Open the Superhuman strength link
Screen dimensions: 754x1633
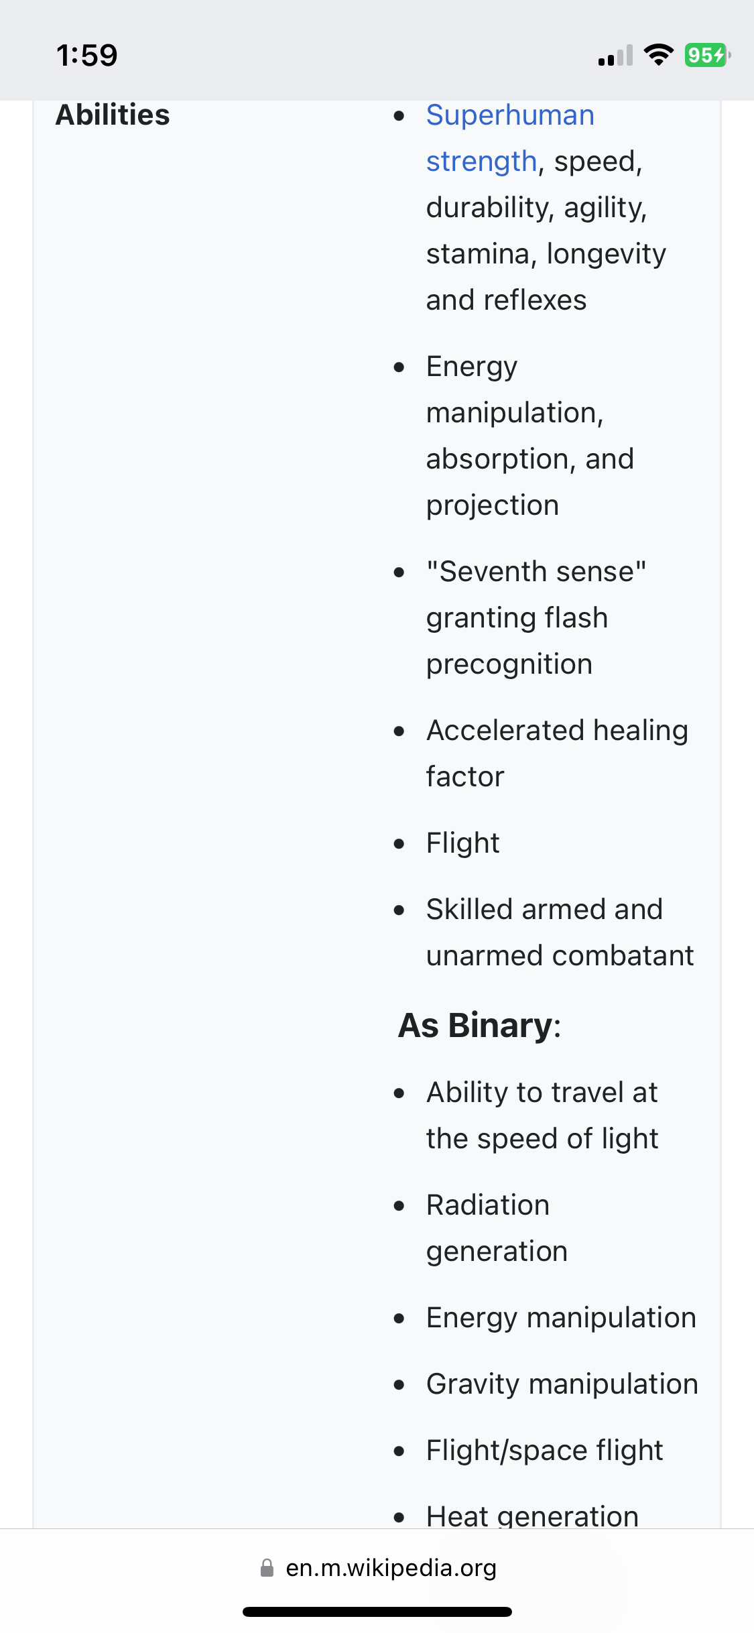(510, 138)
